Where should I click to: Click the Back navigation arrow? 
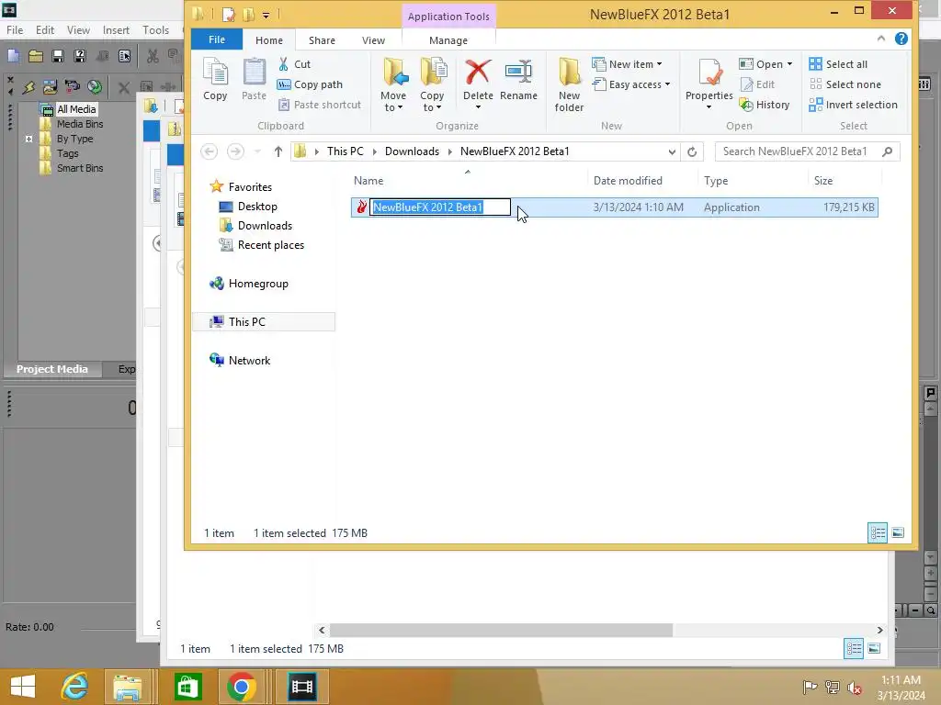tap(209, 151)
